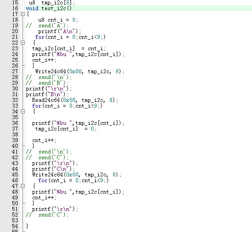Click the Write24c64 call on line 45

[x=77, y=175]
